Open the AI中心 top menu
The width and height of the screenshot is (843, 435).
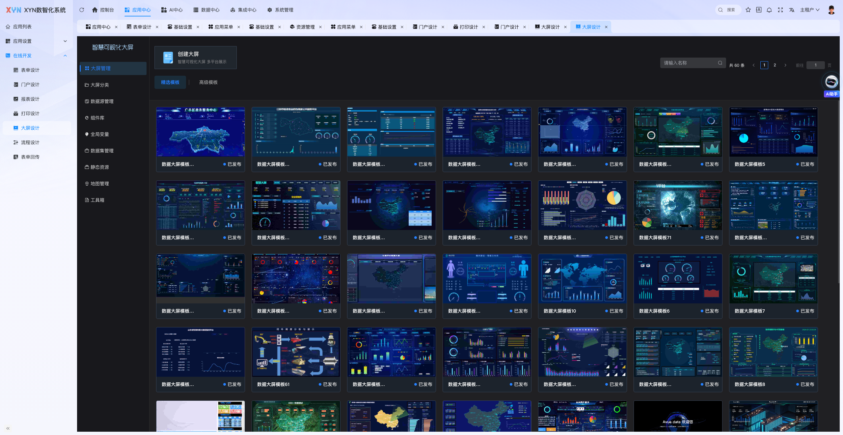172,10
